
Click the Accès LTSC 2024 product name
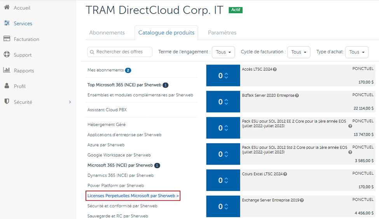pyautogui.click(x=257, y=69)
